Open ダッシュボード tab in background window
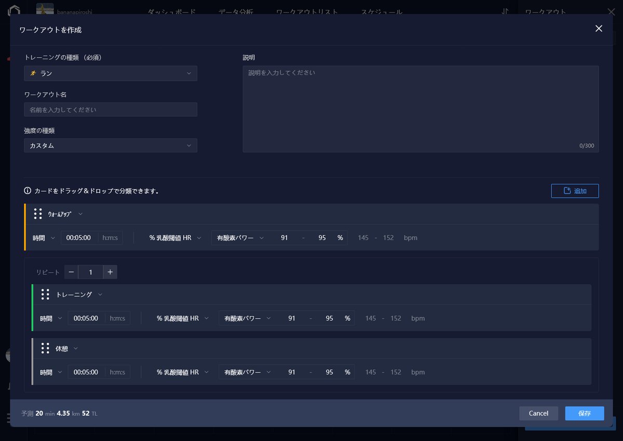The image size is (623, 441). 172,11
